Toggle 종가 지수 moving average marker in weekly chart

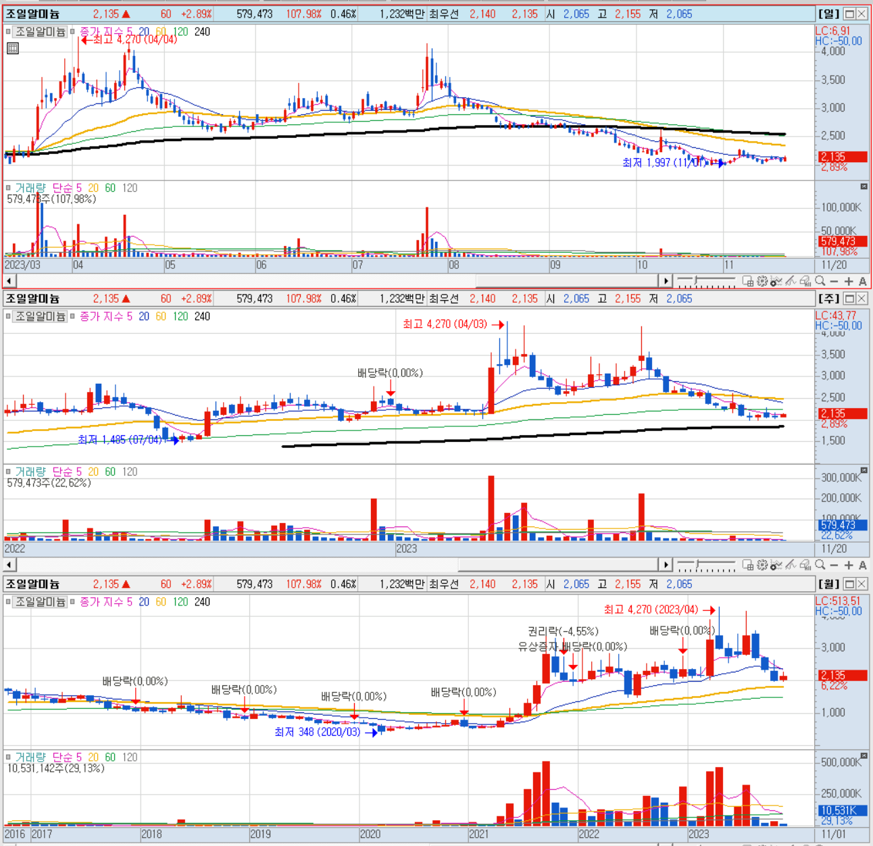72,316
